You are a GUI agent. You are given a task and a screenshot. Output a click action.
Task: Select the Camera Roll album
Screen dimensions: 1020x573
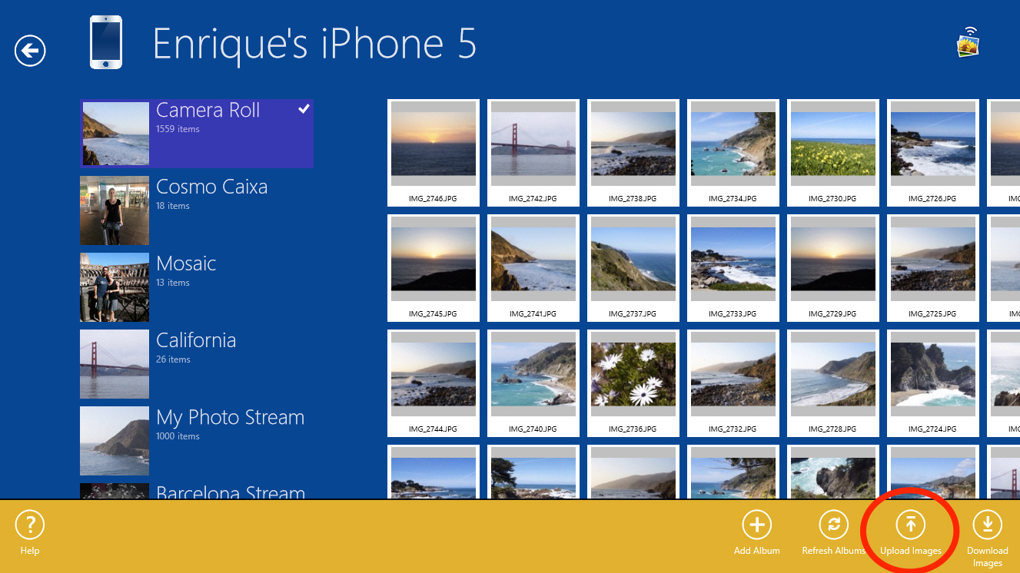pos(197,134)
